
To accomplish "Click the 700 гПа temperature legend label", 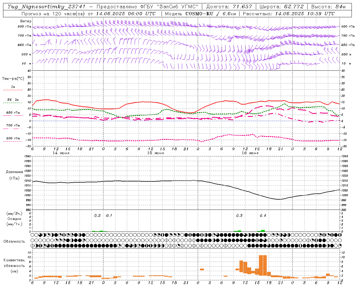I will [13, 125].
